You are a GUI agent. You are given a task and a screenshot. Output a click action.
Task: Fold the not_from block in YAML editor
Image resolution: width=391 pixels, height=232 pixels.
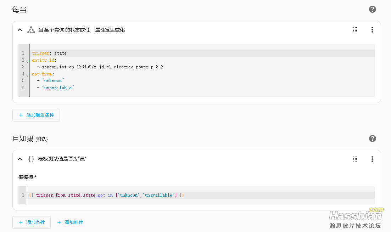(x=27, y=75)
